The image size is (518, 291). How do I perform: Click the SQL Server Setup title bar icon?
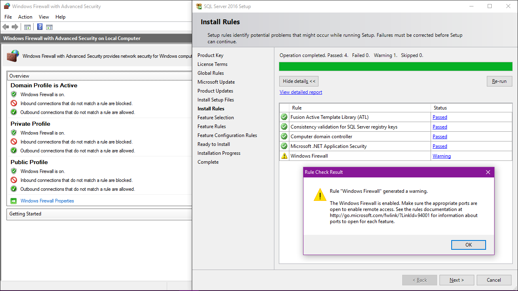(199, 6)
